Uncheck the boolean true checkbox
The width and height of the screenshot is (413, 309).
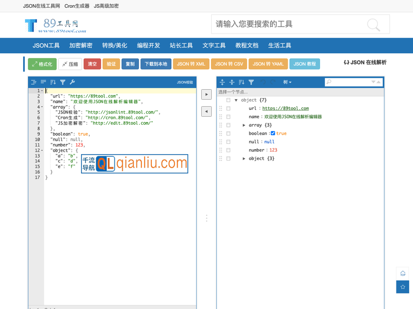pos(273,134)
